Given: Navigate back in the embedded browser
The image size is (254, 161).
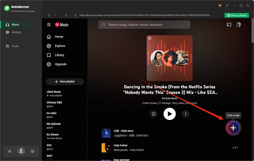Looking at the screenshot, I should (55, 15).
